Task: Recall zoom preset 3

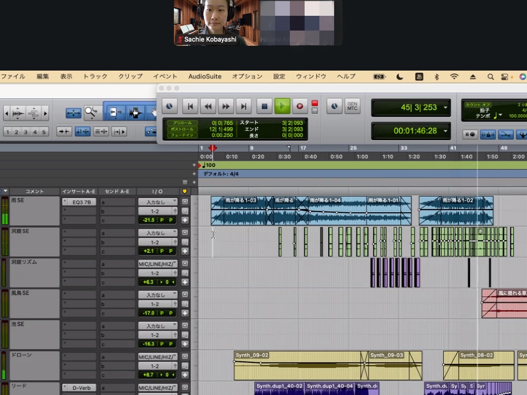Action: point(25,132)
